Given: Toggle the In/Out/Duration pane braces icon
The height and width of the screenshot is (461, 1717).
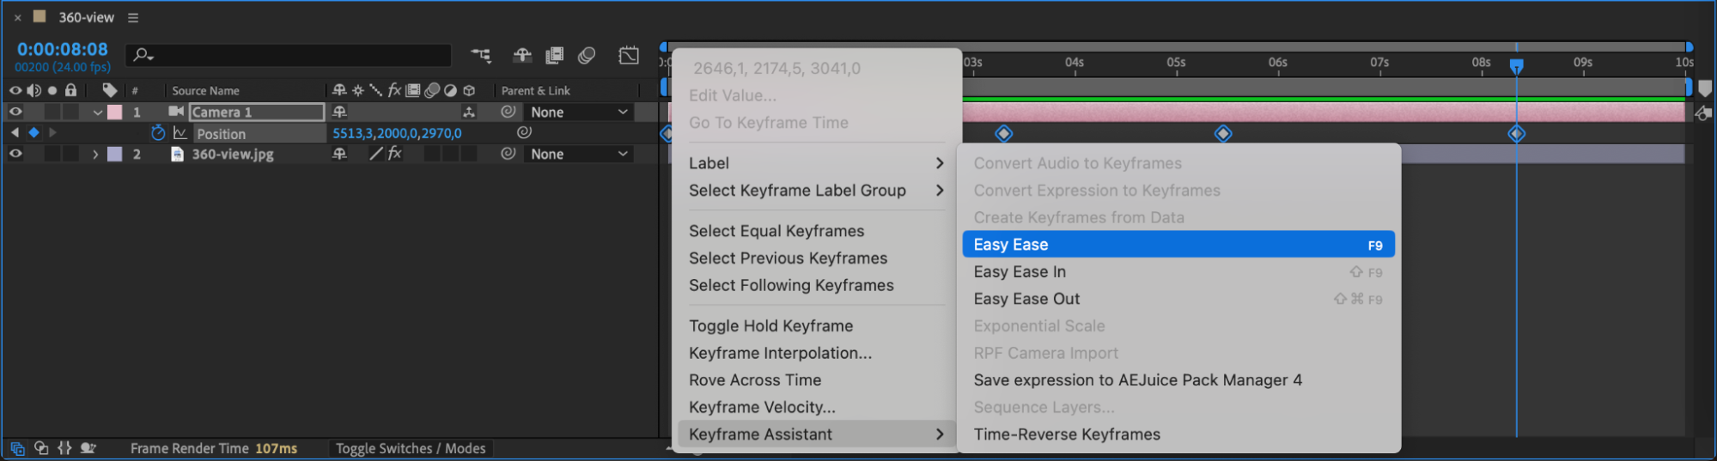Looking at the screenshot, I should (x=64, y=448).
